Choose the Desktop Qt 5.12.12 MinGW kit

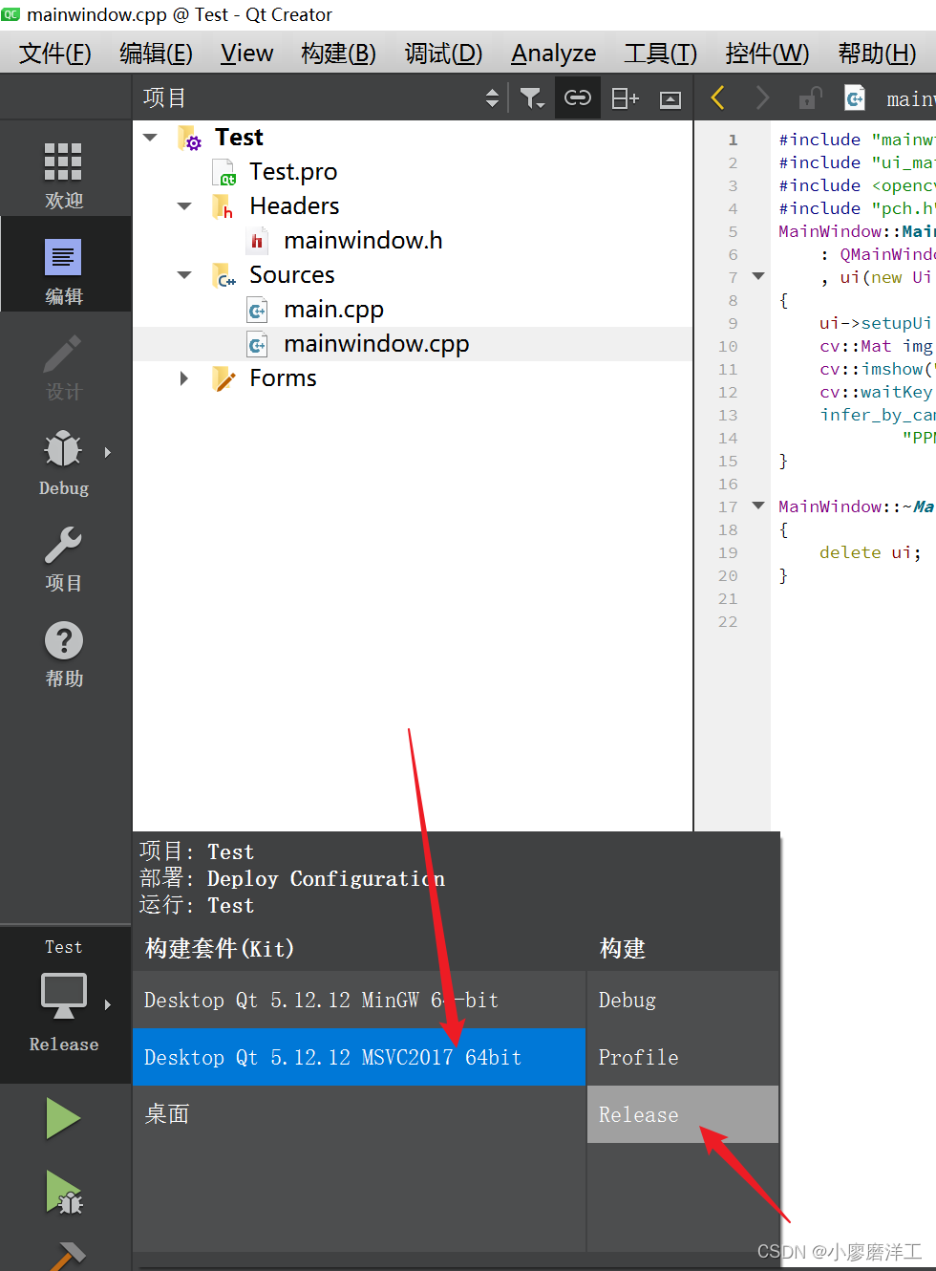tap(359, 1000)
